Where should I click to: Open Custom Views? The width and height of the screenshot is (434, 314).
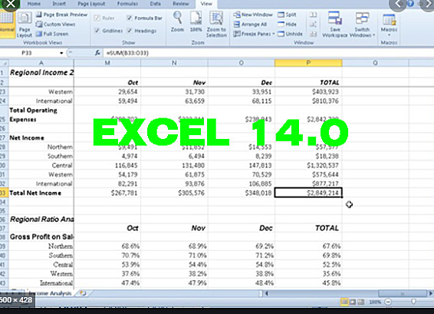click(x=56, y=24)
